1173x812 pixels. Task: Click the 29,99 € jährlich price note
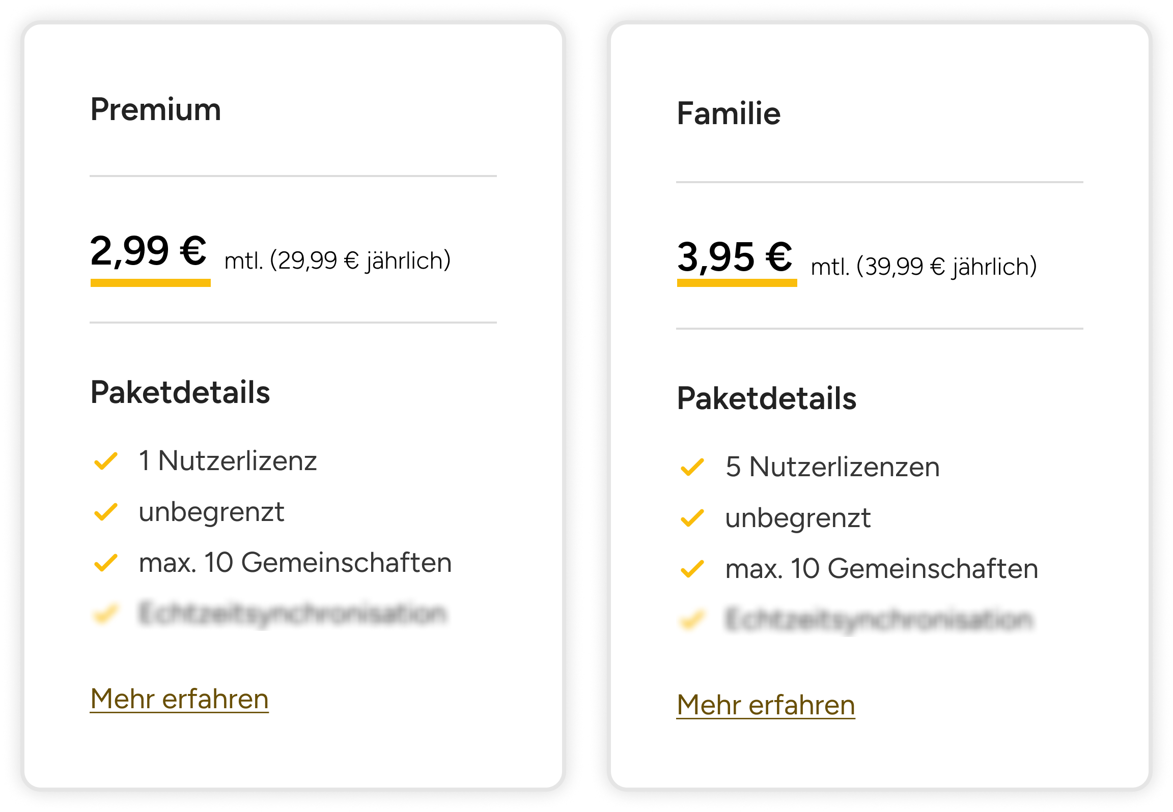coord(338,260)
